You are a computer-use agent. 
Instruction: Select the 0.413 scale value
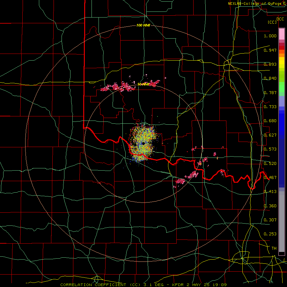(270, 191)
